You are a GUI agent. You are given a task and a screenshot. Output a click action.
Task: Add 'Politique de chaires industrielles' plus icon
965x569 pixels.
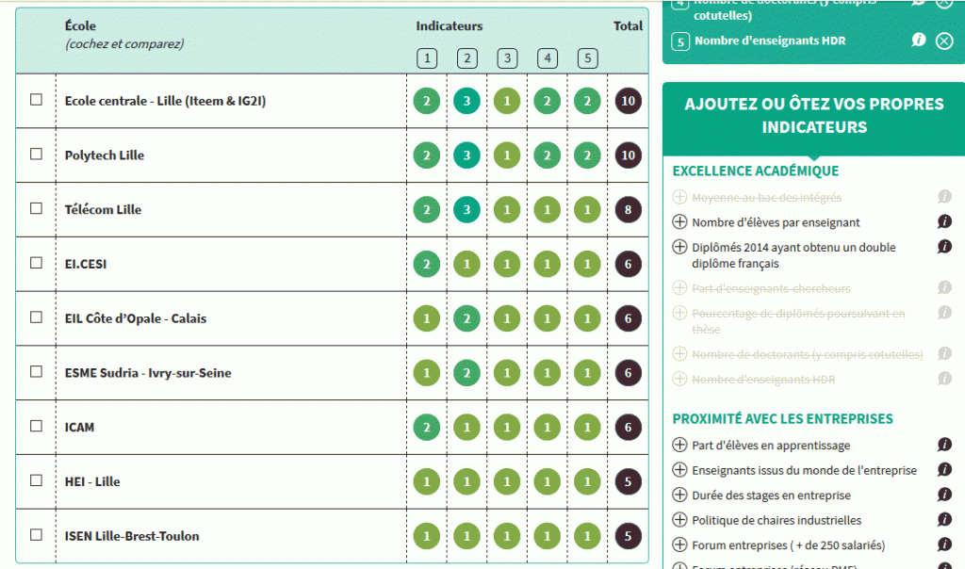click(x=679, y=519)
